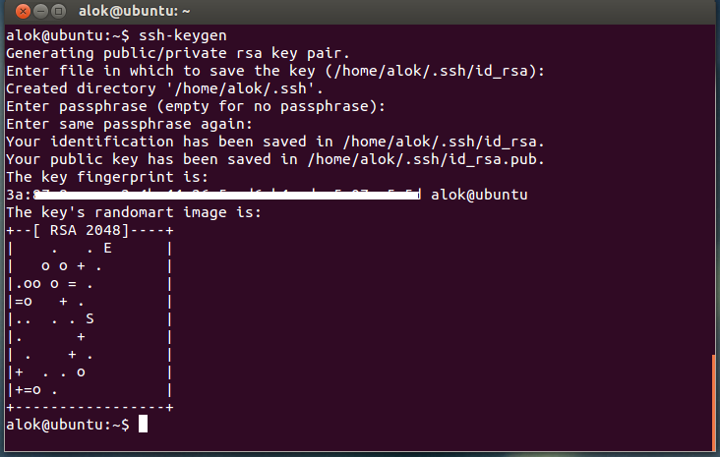Image resolution: width=720 pixels, height=457 pixels.
Task: Click the 'Enter file in which to save' line
Action: click(275, 70)
